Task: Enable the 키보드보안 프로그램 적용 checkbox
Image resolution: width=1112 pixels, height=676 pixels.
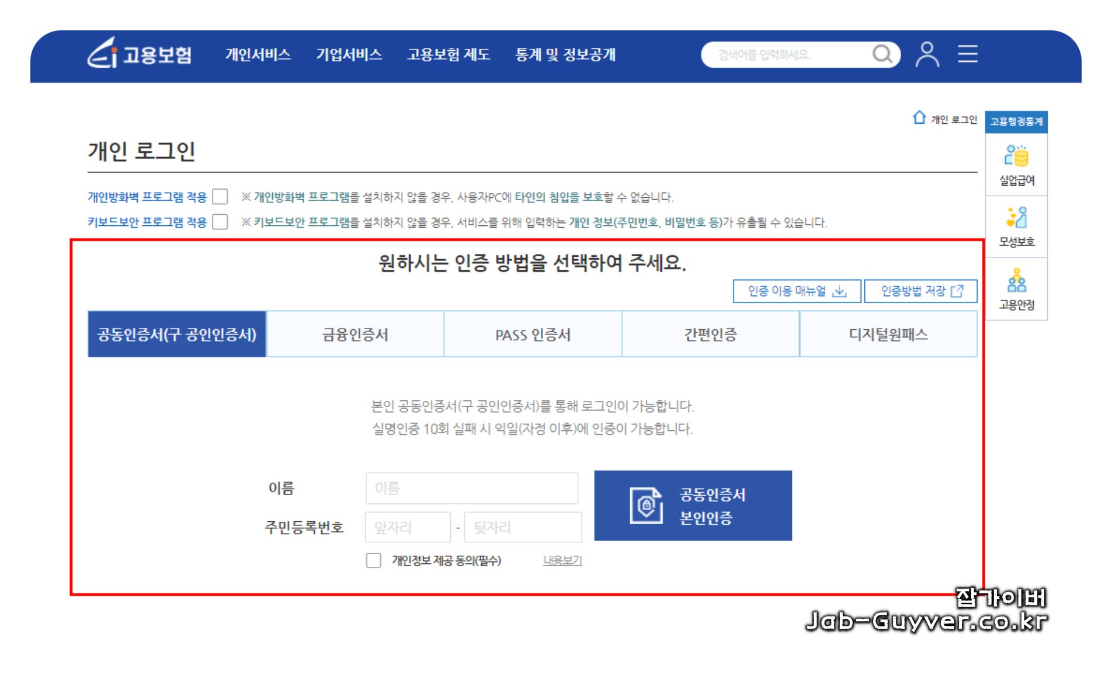Action: [x=219, y=222]
